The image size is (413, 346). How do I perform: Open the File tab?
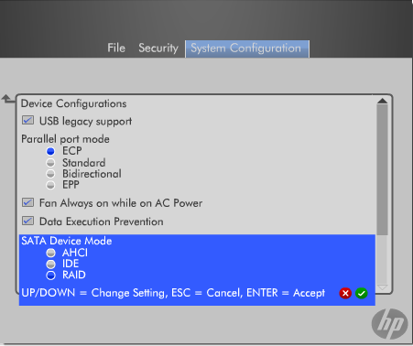click(116, 48)
